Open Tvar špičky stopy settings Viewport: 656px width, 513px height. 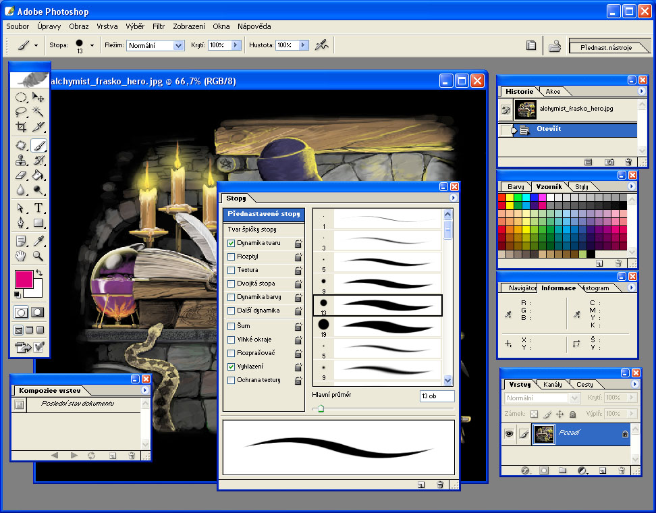(252, 230)
